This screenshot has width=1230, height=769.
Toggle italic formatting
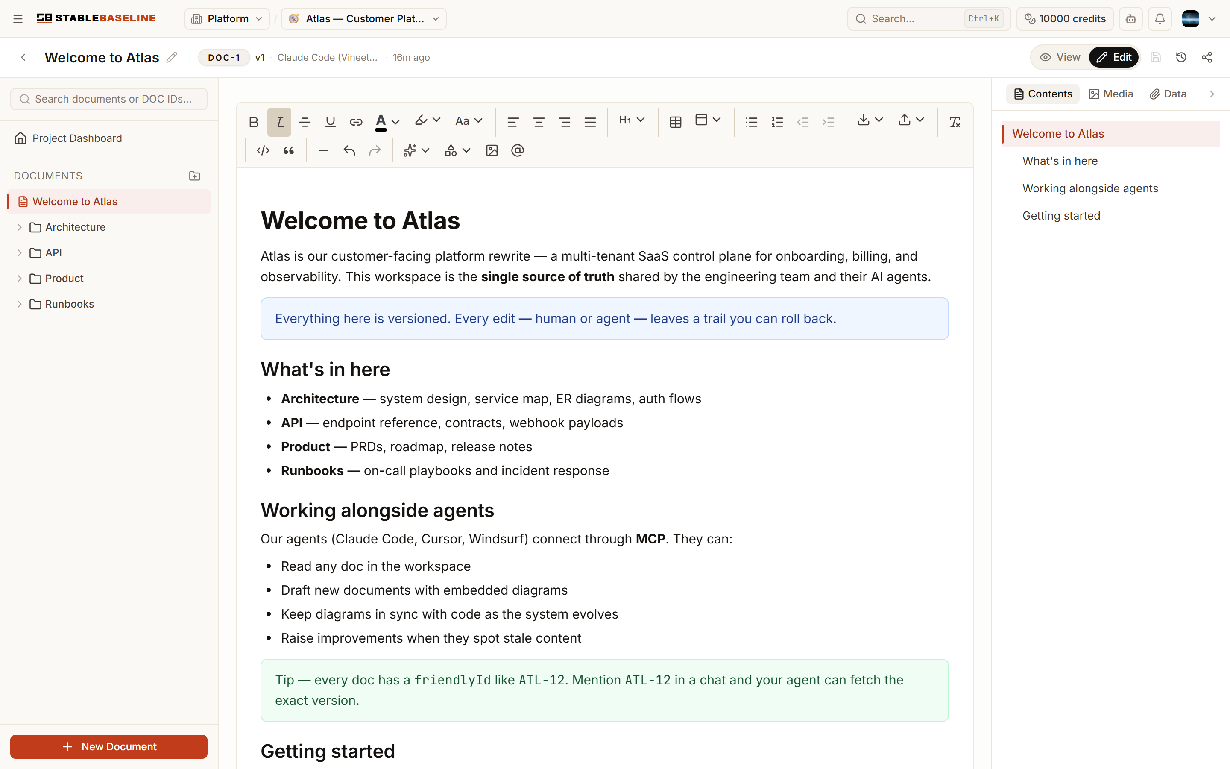point(280,122)
